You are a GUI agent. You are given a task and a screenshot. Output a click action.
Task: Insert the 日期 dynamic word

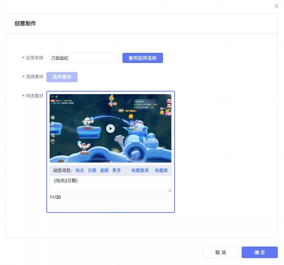(92, 170)
